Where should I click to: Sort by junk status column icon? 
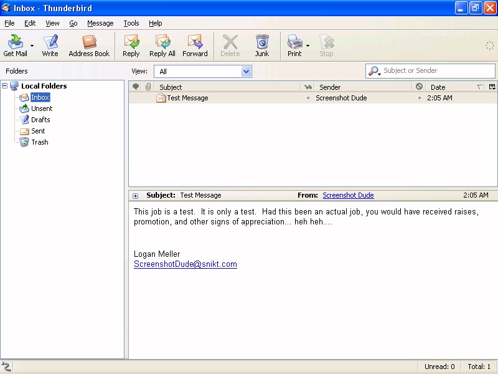point(419,87)
